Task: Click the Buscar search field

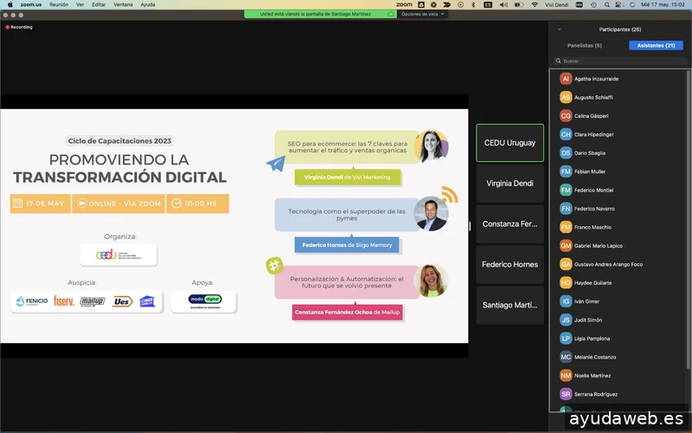Action: pyautogui.click(x=620, y=61)
